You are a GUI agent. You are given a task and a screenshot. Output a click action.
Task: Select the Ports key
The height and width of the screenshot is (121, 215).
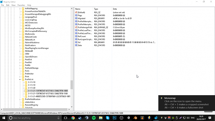tap(27, 71)
